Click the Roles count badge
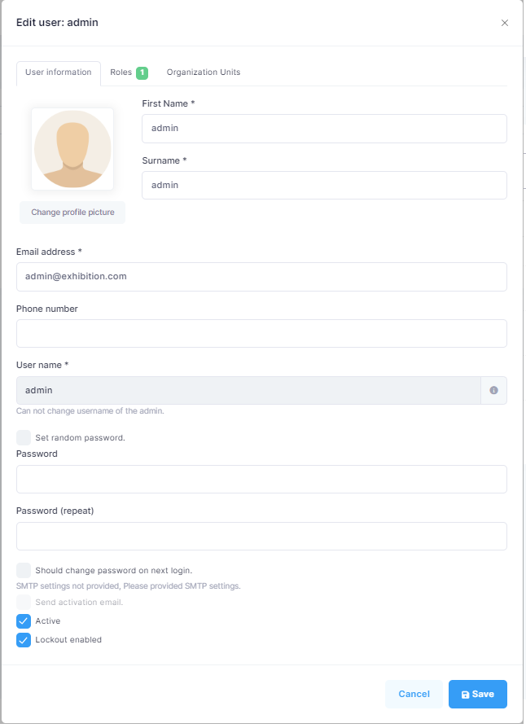 pos(142,72)
